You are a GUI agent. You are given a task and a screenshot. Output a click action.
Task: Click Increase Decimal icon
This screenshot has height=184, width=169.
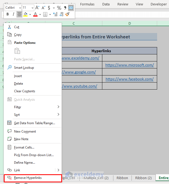coord(55,14)
